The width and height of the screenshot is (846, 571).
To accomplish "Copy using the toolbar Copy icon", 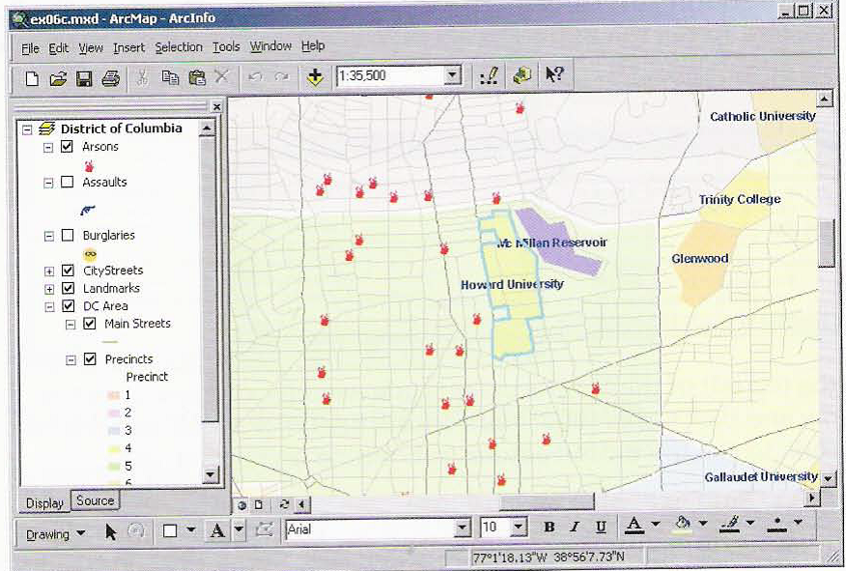I will [x=171, y=77].
